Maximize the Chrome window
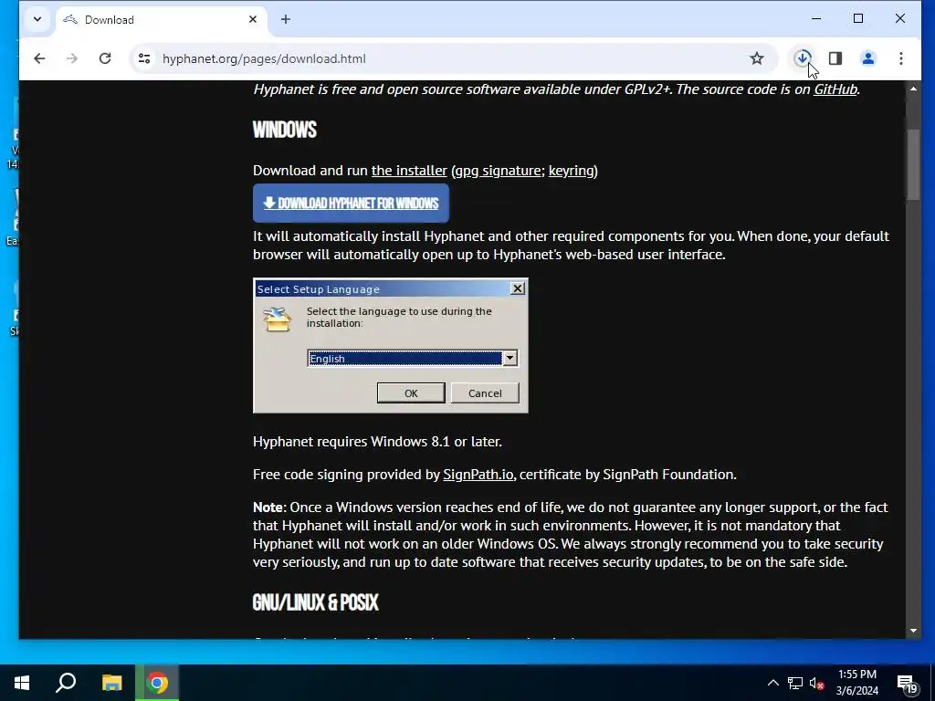This screenshot has width=935, height=701. pyautogui.click(x=858, y=19)
